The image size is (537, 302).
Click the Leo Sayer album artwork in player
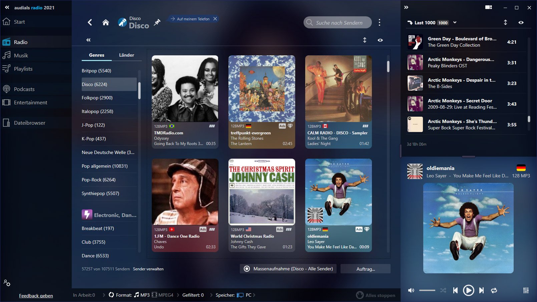point(468,228)
